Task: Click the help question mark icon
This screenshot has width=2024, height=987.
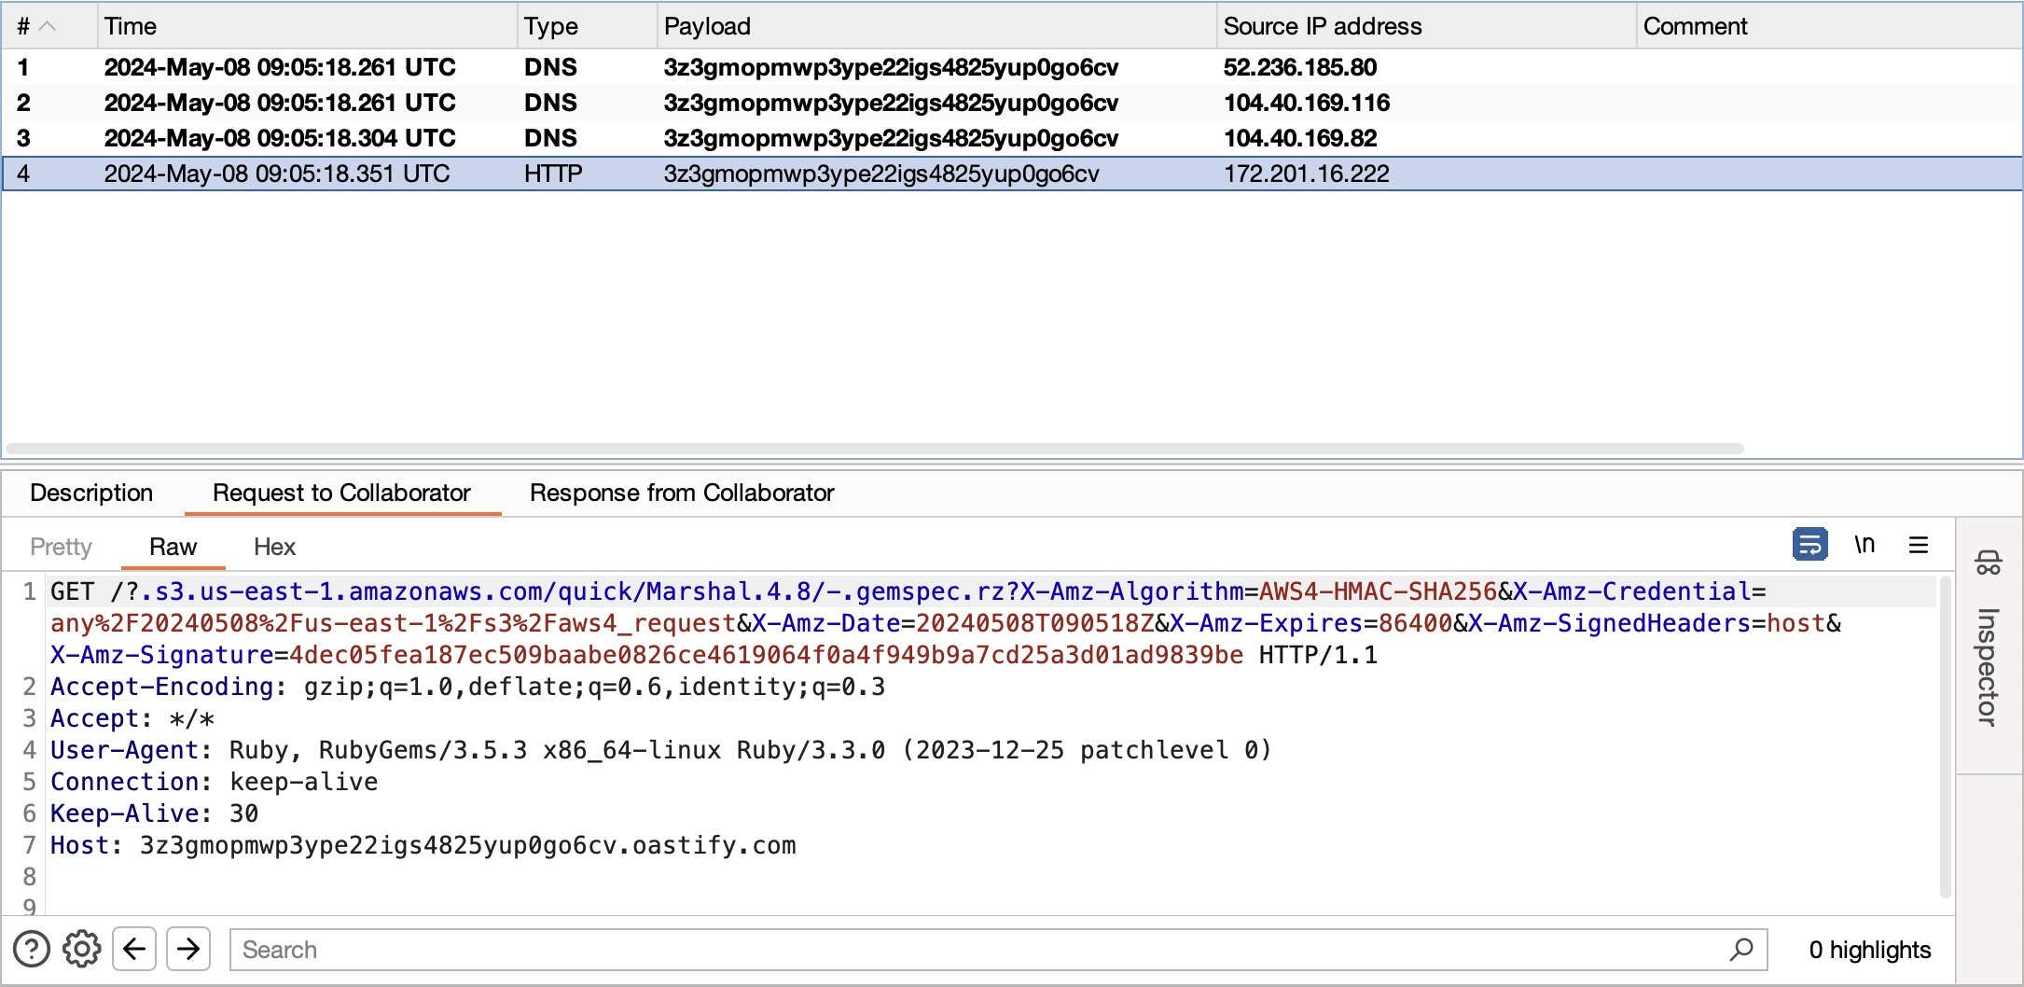Action: click(32, 950)
